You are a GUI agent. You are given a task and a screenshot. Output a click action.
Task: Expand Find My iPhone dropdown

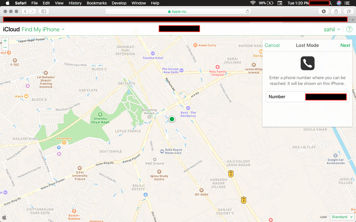point(43,29)
